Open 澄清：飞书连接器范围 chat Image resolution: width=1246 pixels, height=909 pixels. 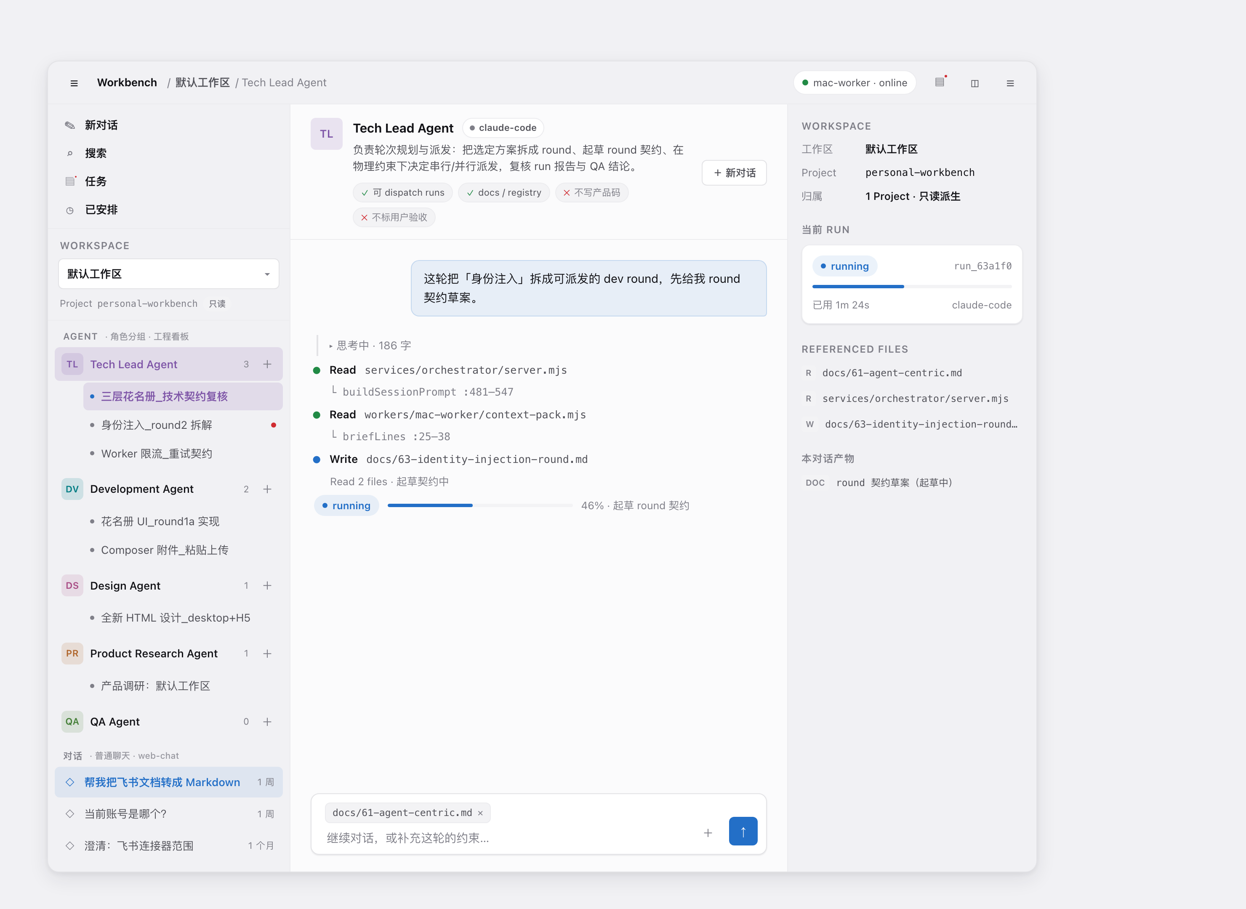pyautogui.click(x=168, y=846)
